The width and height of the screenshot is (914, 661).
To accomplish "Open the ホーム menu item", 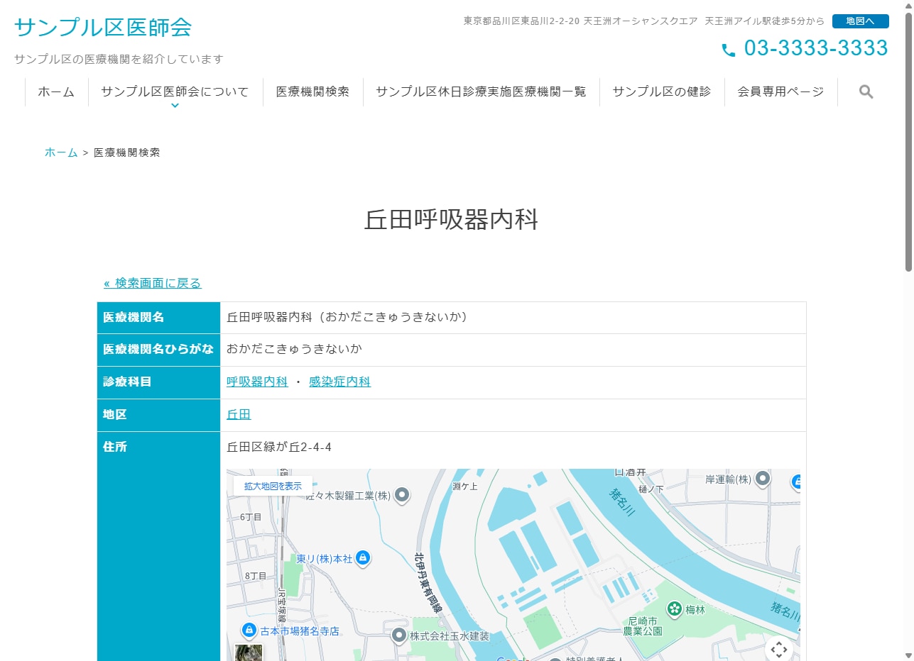I will click(x=56, y=91).
